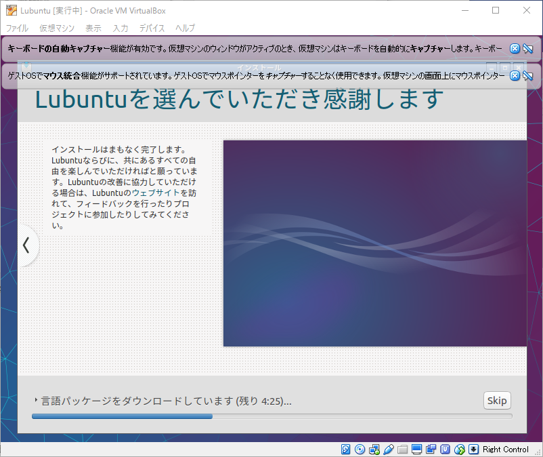This screenshot has width=543, height=457.
Task: Suppress future mouse integration notifications
Action: tap(527, 75)
